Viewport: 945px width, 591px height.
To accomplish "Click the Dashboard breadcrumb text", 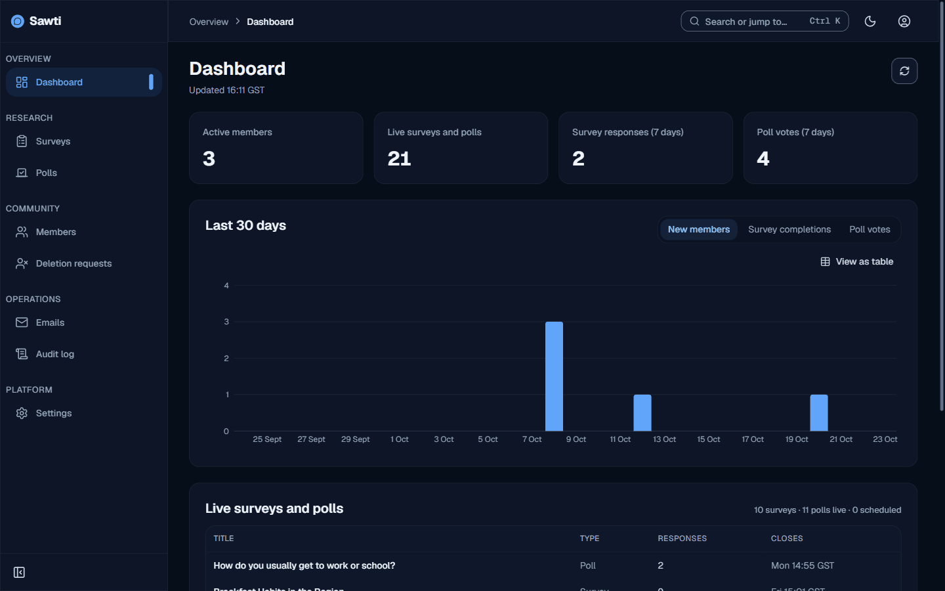I will 270,22.
